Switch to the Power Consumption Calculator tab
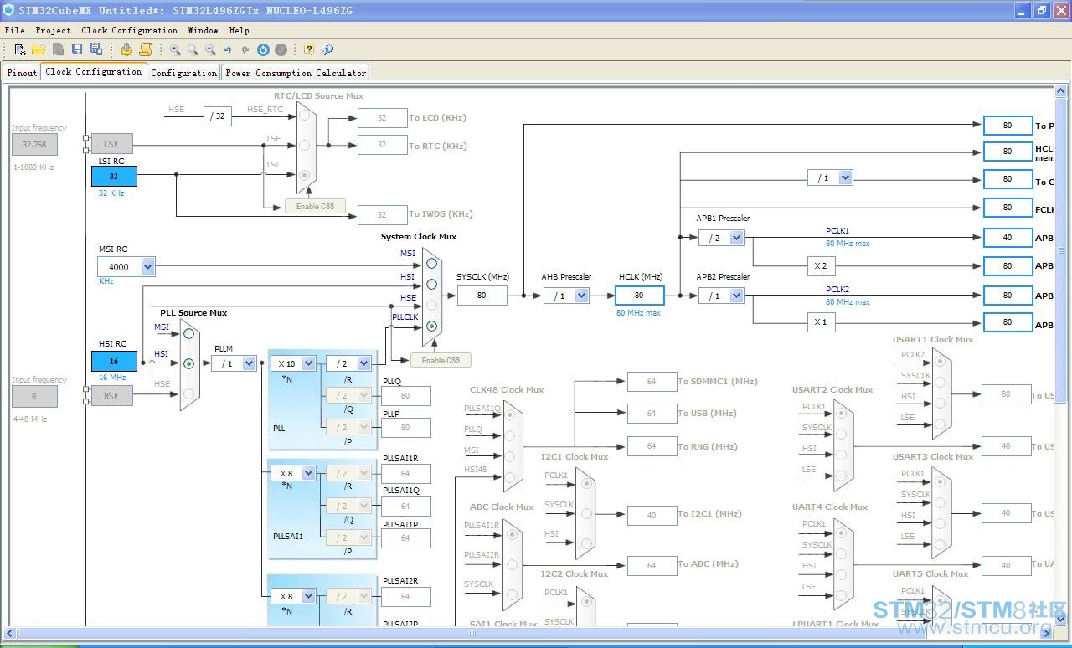 tap(296, 73)
